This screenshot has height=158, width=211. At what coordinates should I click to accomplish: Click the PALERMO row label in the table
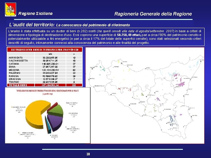(15, 73)
